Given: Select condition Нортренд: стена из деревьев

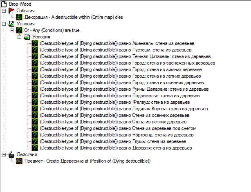Looking at the screenshot, I should point(117,135).
